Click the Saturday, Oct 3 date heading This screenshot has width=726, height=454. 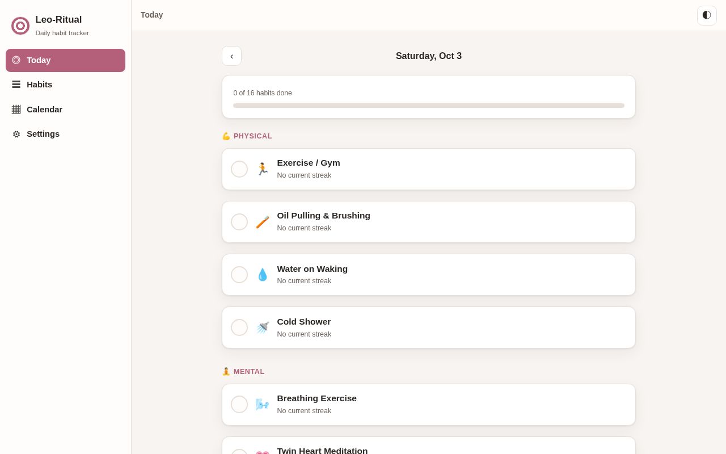coord(429,56)
